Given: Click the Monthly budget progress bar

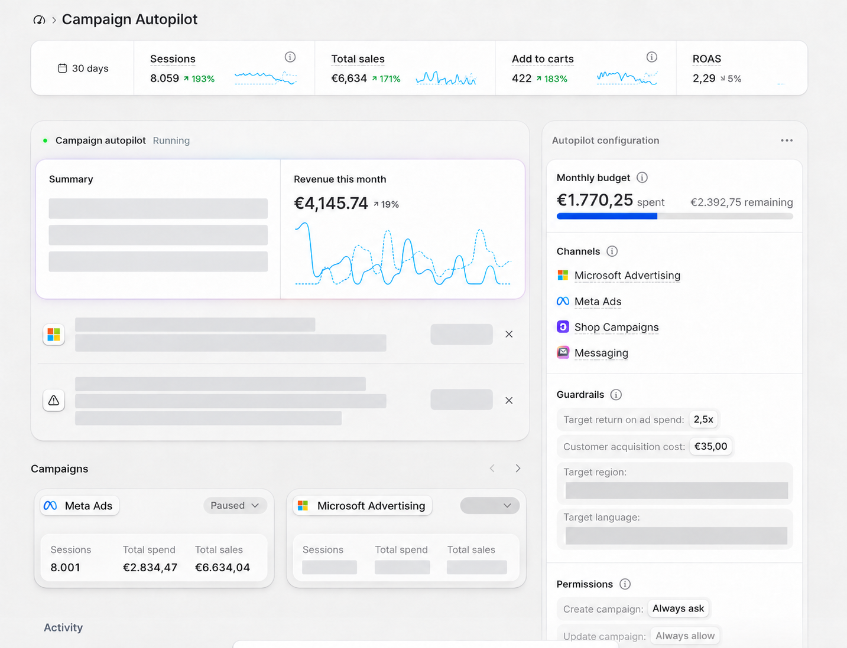Looking at the screenshot, I should click(674, 217).
